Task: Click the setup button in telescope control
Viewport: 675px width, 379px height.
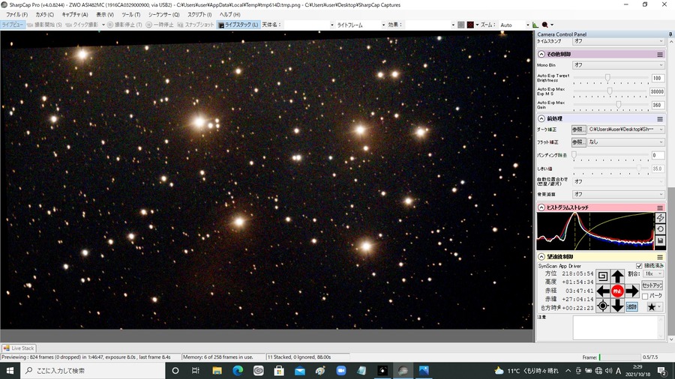Action: pyautogui.click(x=652, y=285)
